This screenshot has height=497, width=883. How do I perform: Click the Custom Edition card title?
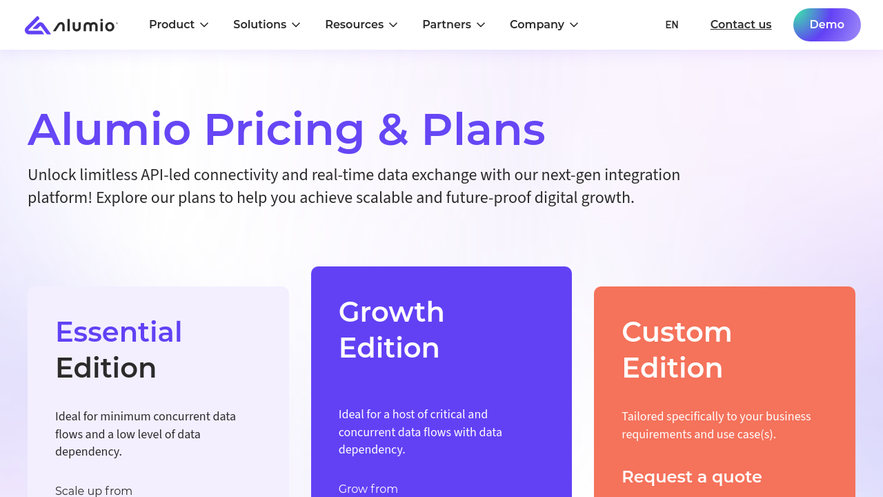(x=676, y=350)
